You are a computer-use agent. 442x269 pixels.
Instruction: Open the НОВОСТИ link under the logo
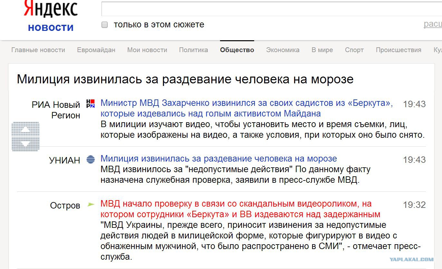51,28
